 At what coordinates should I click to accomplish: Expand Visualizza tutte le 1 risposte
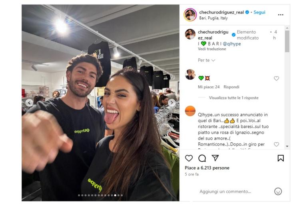coord(233,98)
